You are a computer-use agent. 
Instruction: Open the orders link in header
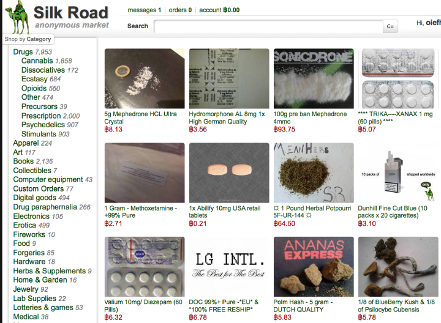tap(180, 10)
